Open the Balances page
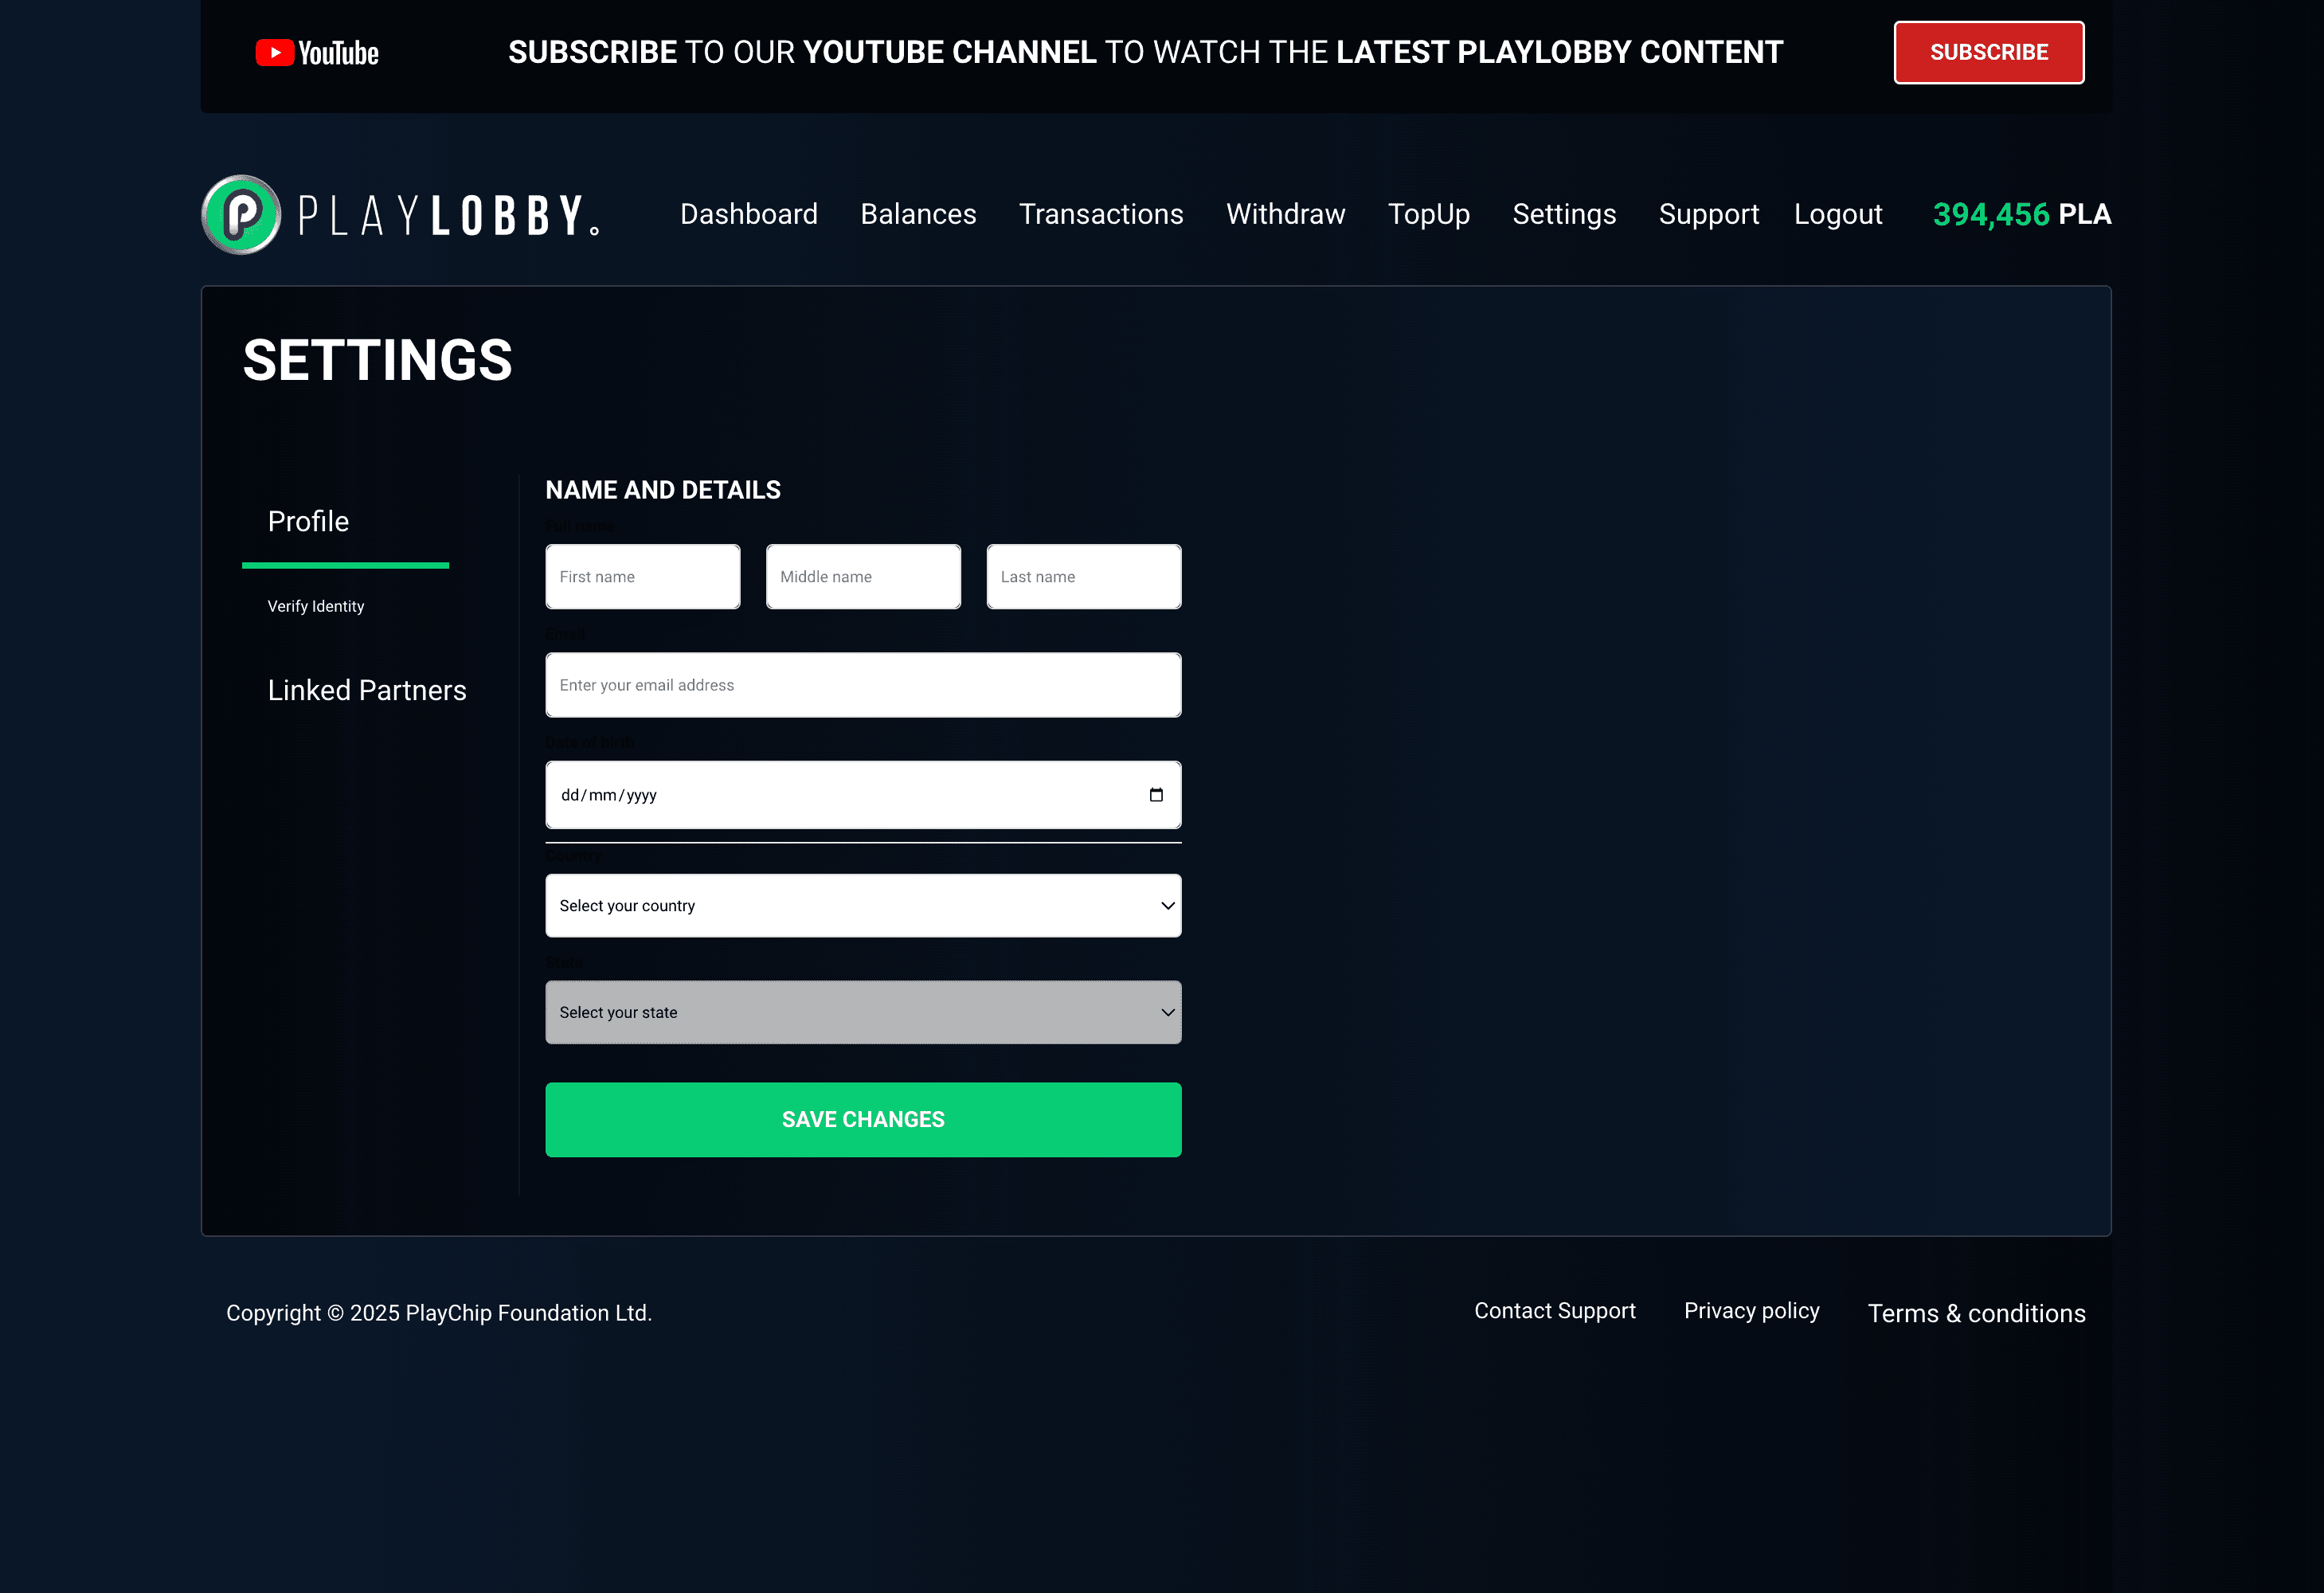2324x1593 pixels. (917, 214)
